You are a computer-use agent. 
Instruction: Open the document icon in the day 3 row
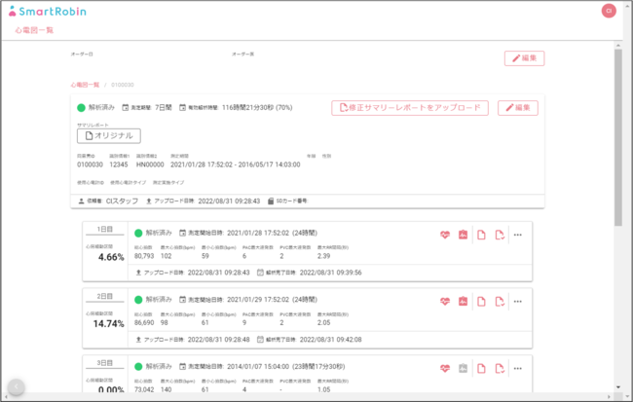(x=481, y=368)
